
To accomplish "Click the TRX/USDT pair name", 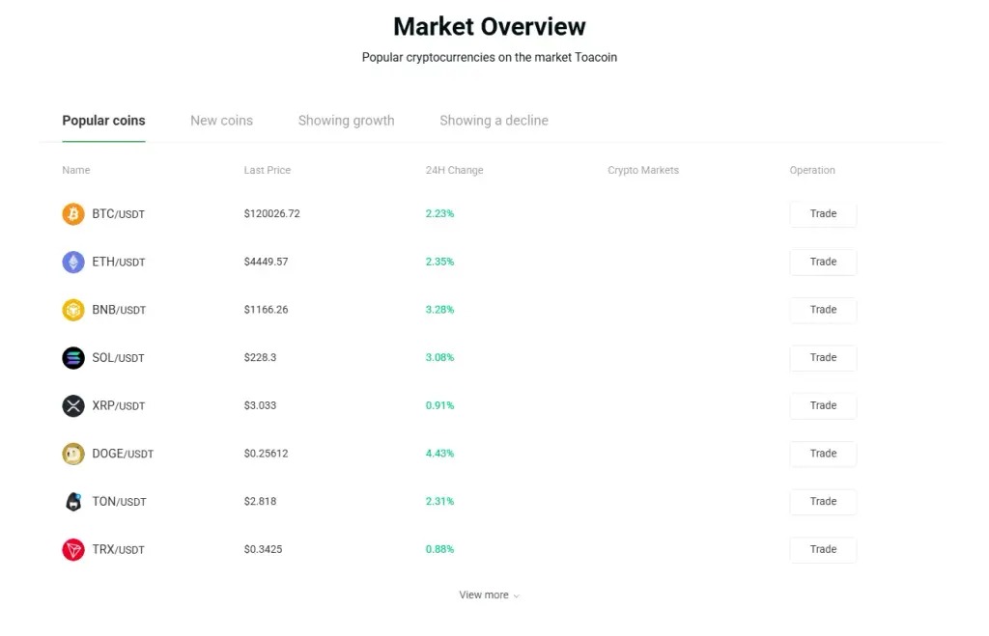I will click(118, 550).
